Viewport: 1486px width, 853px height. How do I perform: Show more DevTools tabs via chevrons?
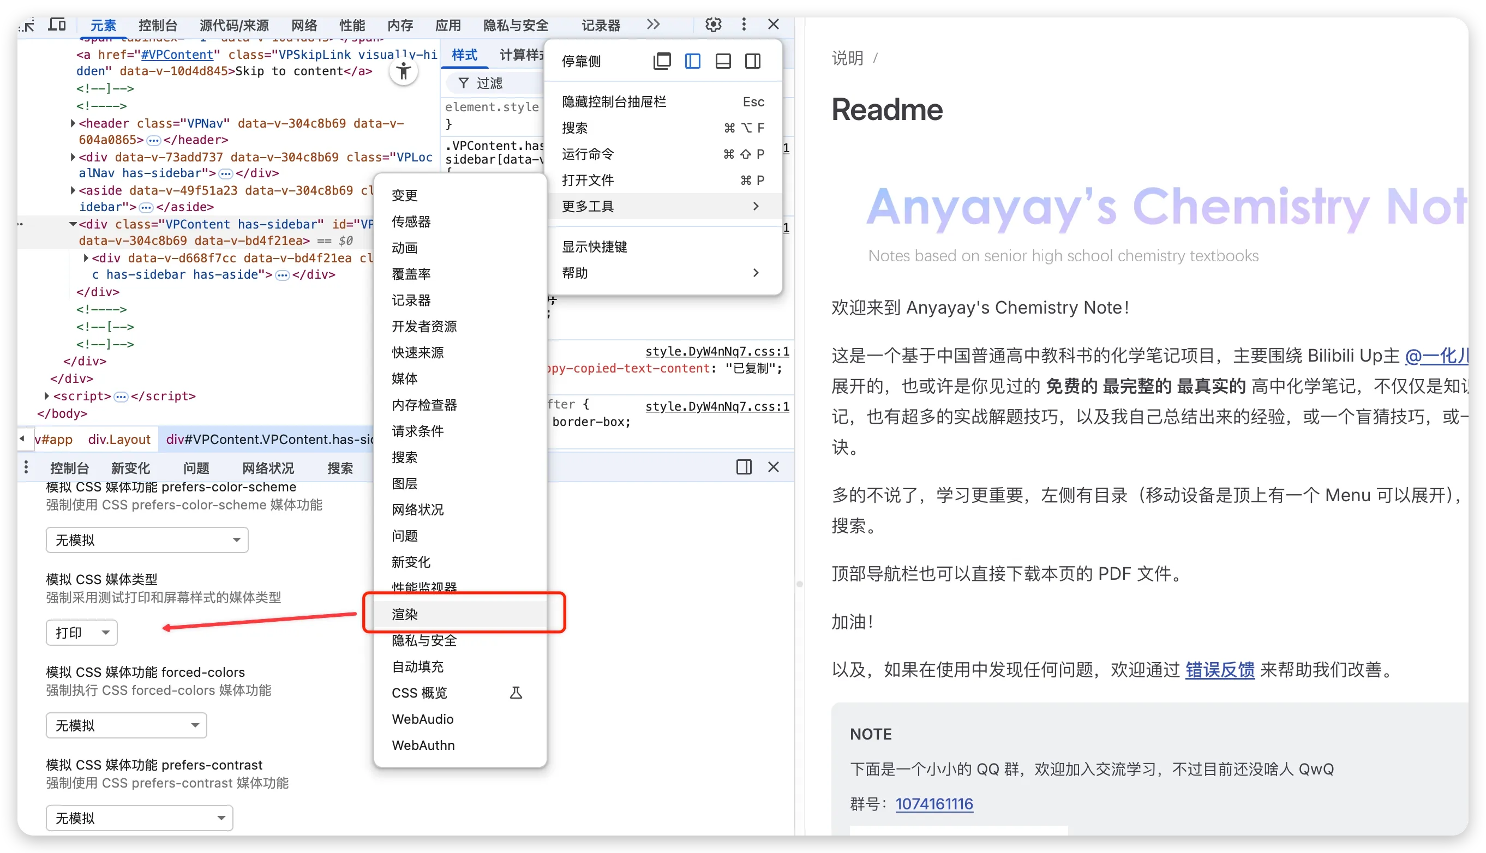coord(654,25)
